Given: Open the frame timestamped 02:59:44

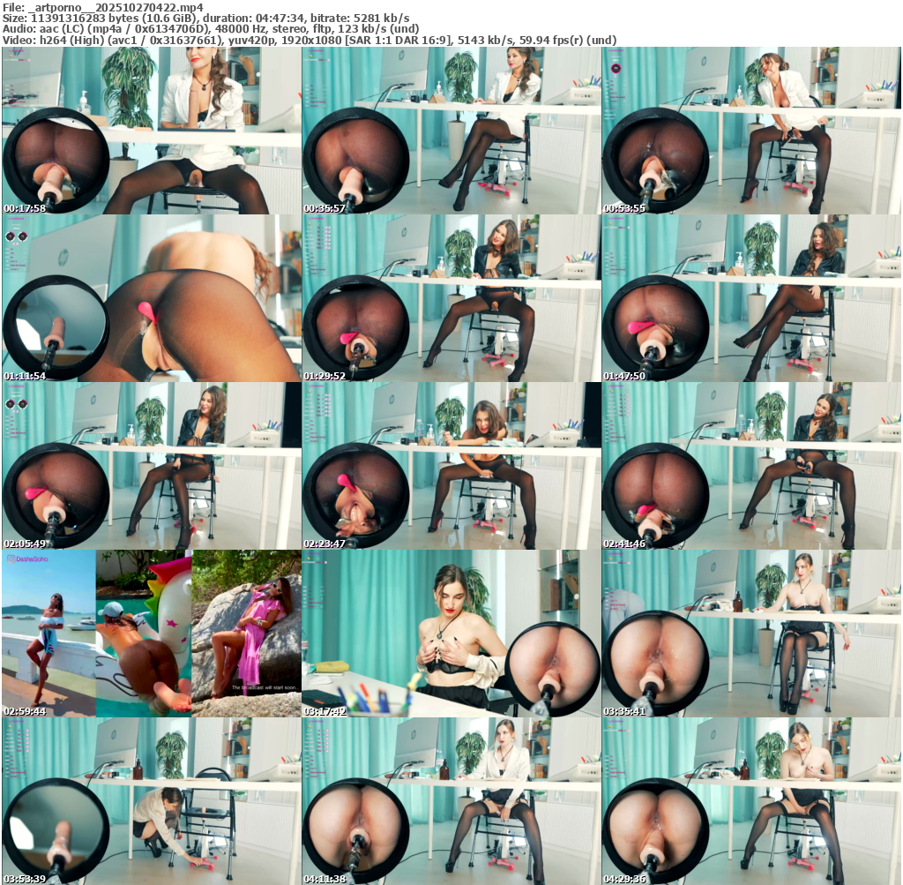Looking at the screenshot, I should point(152,634).
